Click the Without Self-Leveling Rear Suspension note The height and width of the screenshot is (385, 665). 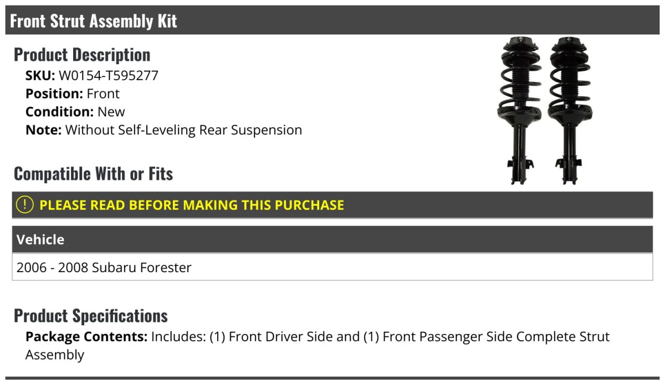(x=183, y=130)
